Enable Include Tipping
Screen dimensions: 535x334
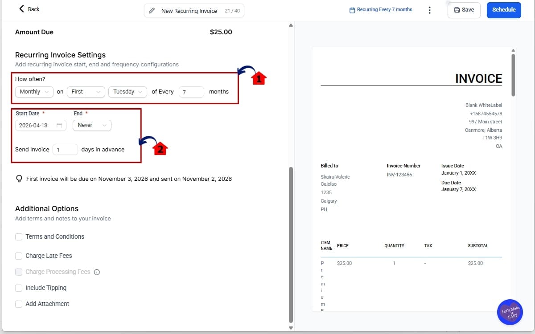click(x=19, y=288)
